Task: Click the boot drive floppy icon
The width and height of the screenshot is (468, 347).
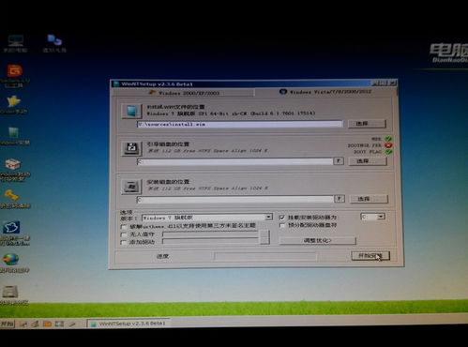Action: (x=131, y=148)
